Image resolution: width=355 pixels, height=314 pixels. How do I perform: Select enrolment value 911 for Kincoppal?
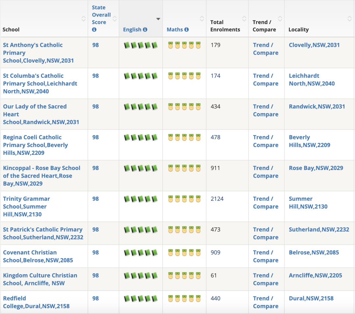click(x=215, y=168)
